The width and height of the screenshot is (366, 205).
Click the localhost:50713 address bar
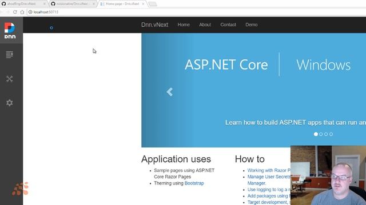tap(196, 12)
